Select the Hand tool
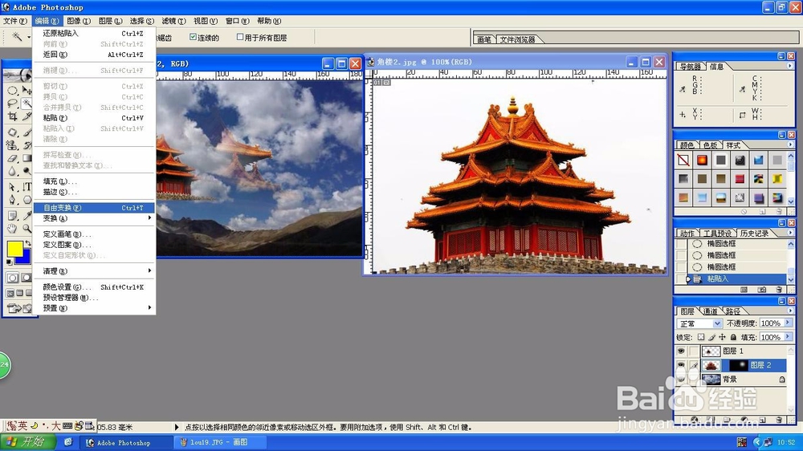The width and height of the screenshot is (803, 451). pos(12,228)
